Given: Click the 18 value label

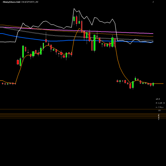Looking at the screenshot, I should pyautogui.click(x=159, y=111).
